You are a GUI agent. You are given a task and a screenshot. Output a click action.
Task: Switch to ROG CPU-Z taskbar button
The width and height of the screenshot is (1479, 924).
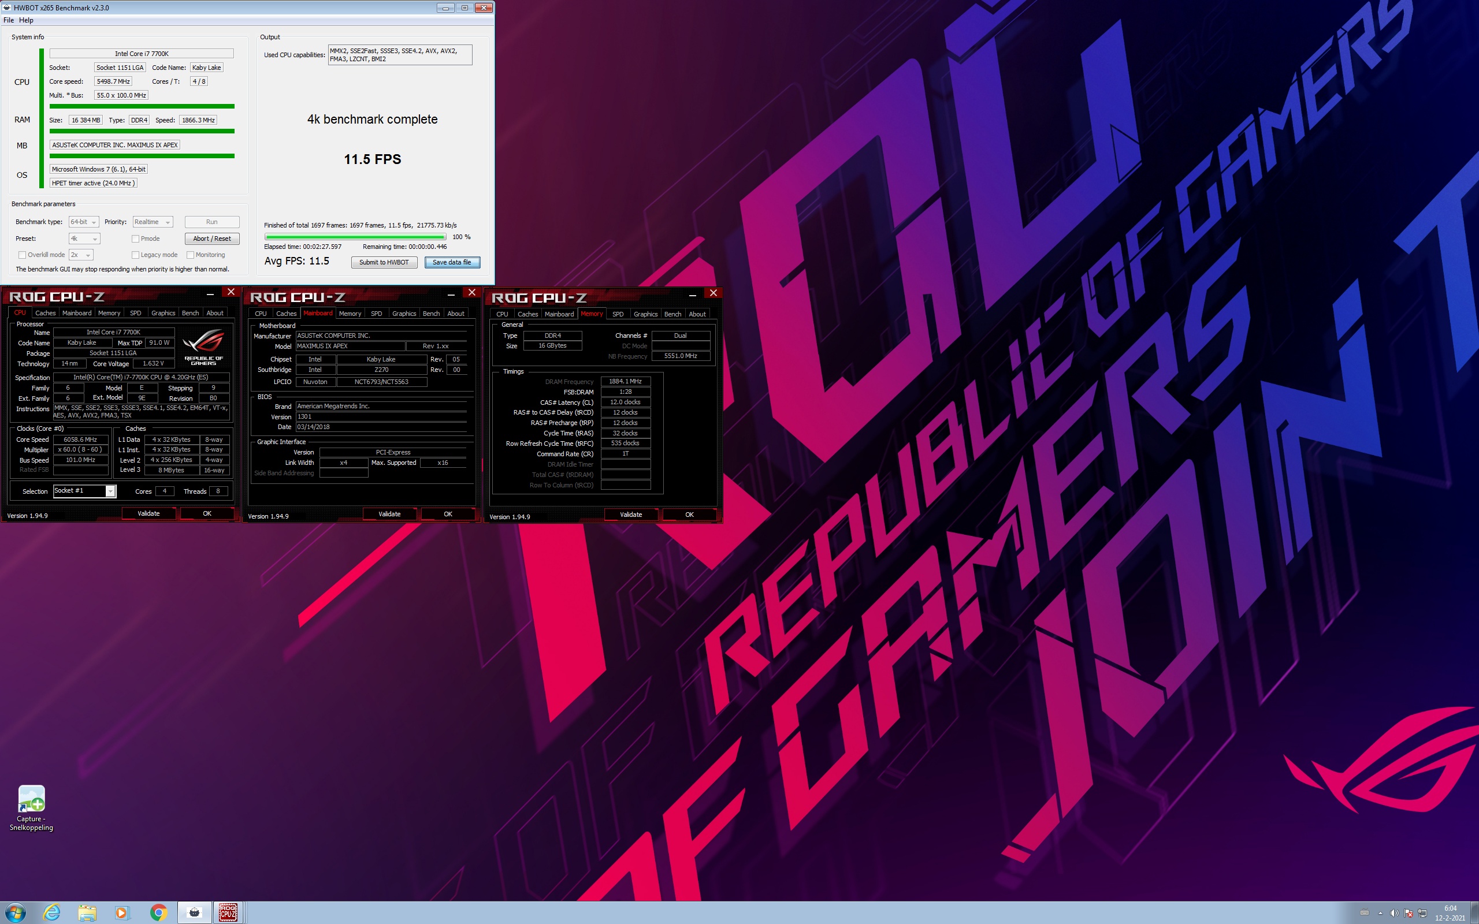(229, 912)
